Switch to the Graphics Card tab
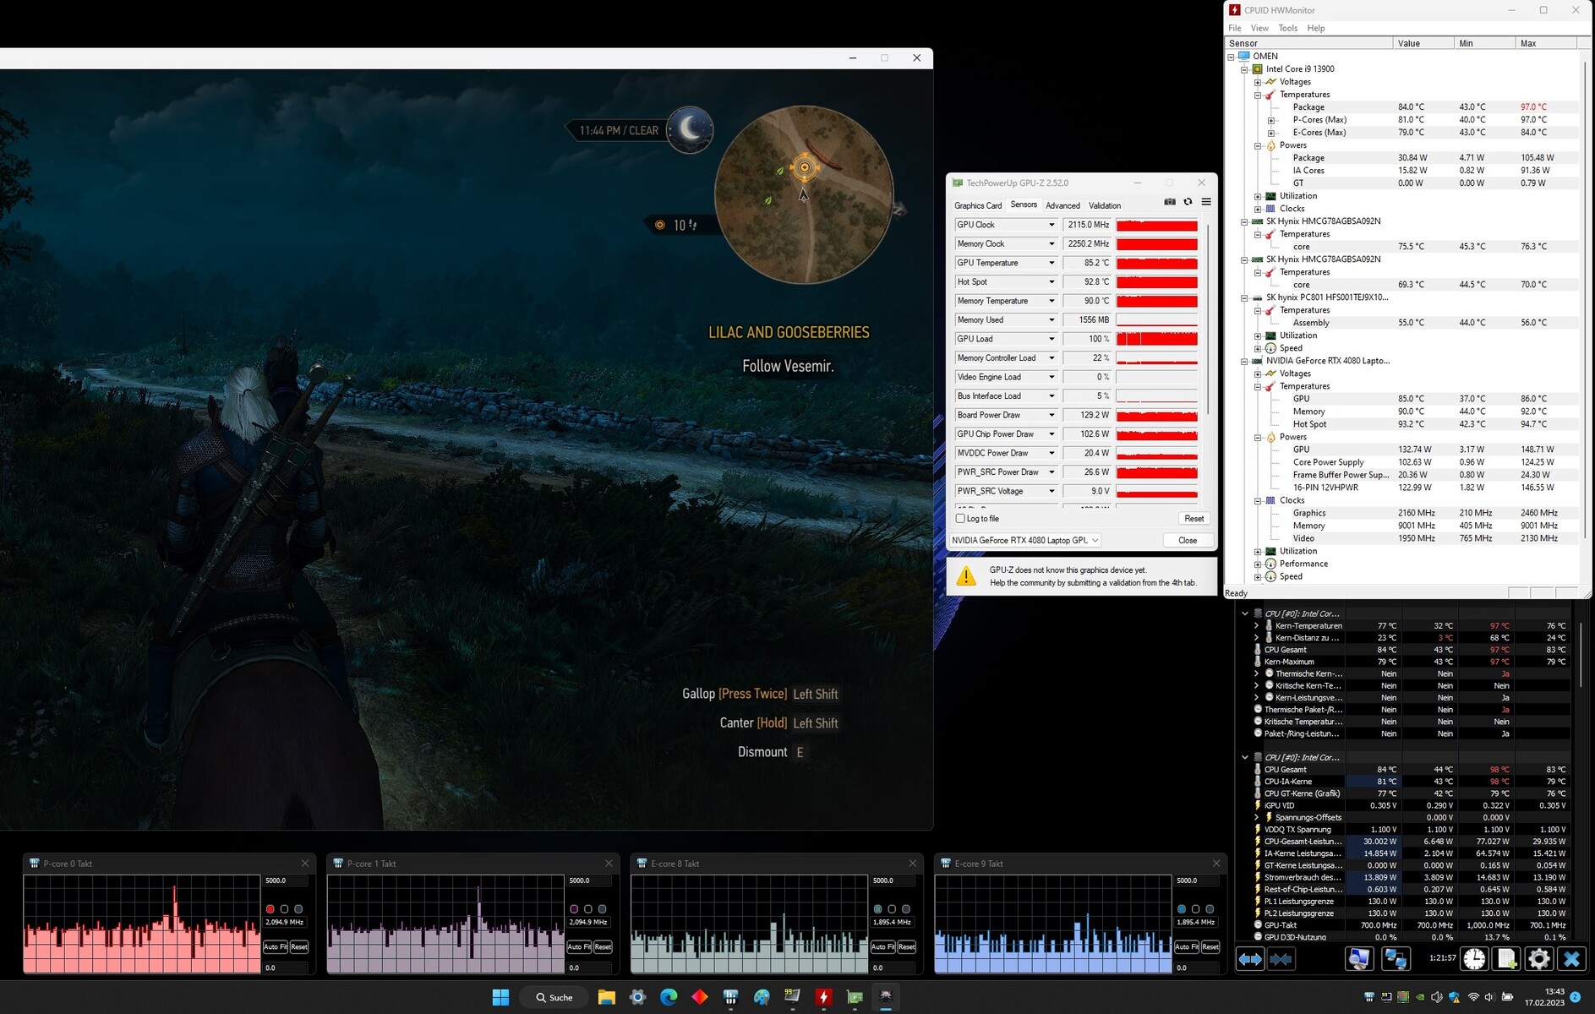 click(x=977, y=205)
